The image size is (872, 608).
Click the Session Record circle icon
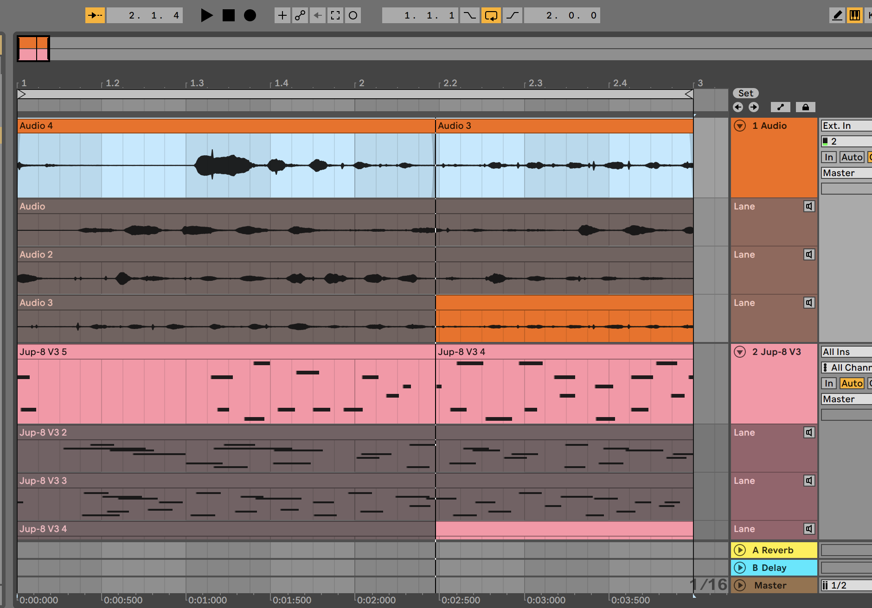(353, 15)
